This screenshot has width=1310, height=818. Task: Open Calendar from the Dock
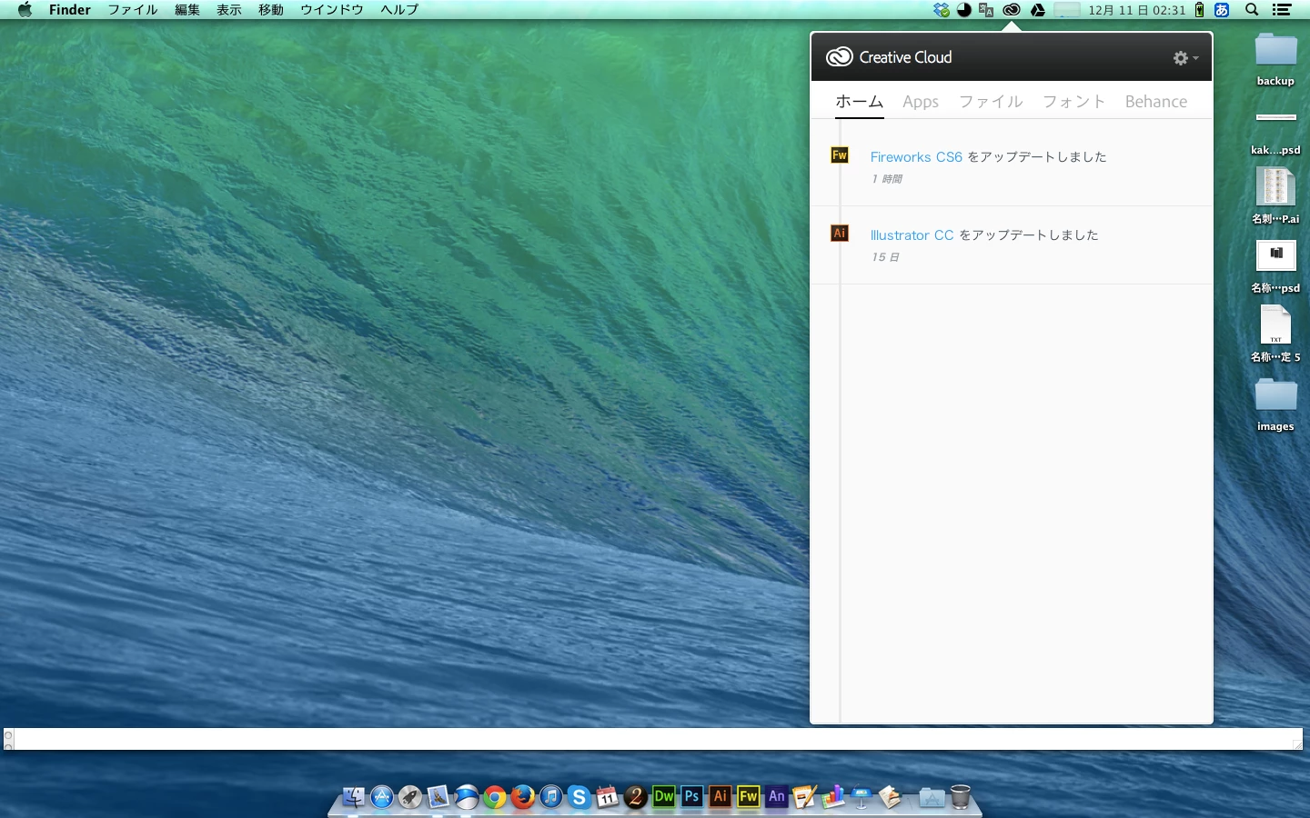(608, 797)
